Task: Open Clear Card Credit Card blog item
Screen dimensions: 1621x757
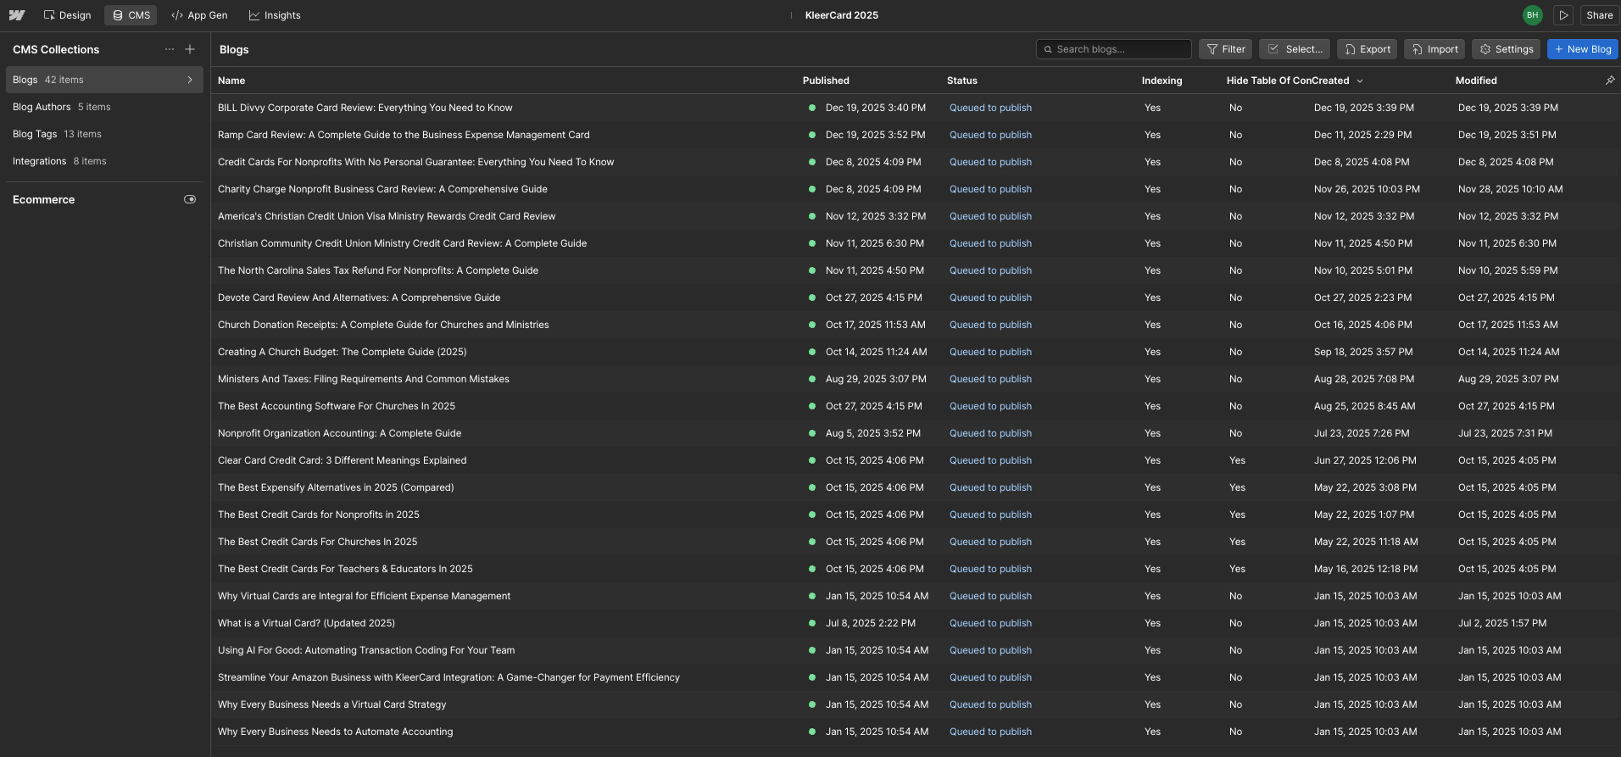Action: point(343,460)
